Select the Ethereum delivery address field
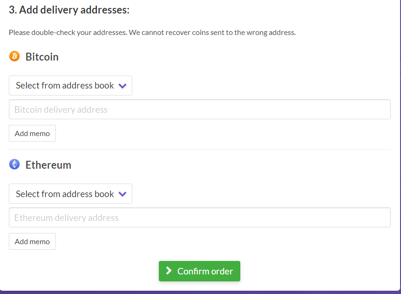This screenshot has height=294, width=401. 199,217
